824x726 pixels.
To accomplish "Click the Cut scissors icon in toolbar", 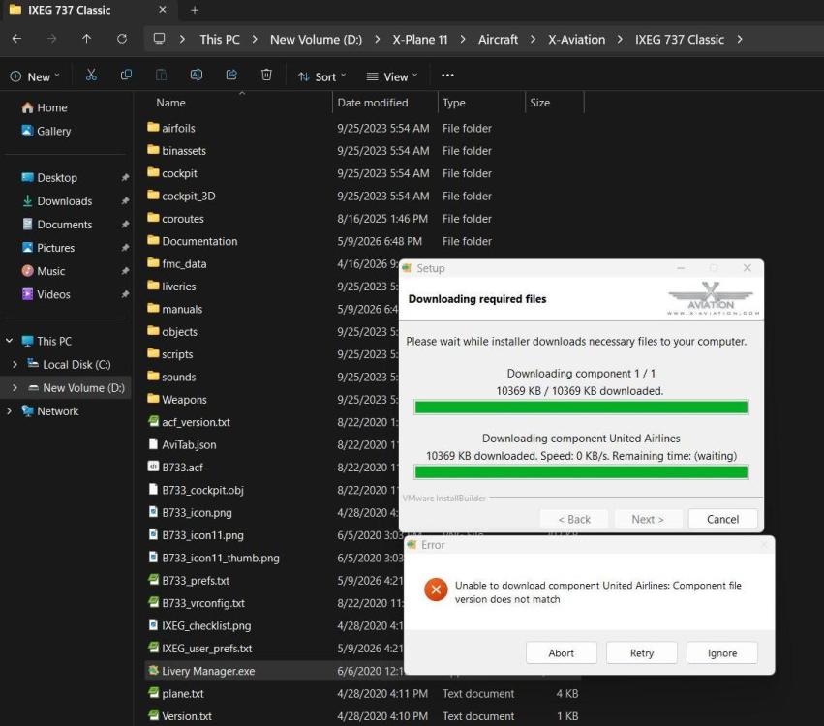I will click(x=91, y=76).
